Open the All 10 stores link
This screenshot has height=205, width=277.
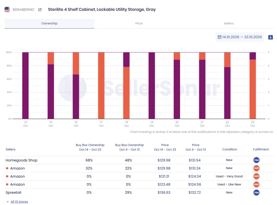(19, 202)
